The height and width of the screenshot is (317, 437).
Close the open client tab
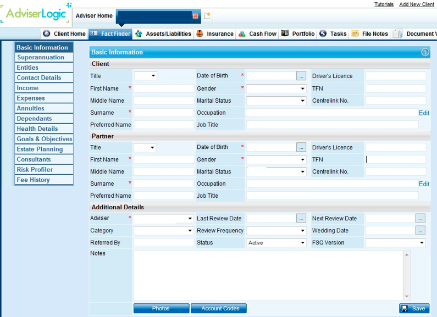(195, 16)
